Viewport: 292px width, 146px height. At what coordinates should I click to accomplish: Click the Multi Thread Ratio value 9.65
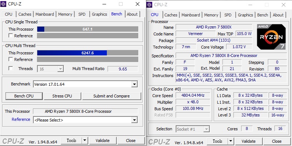[x=123, y=69]
